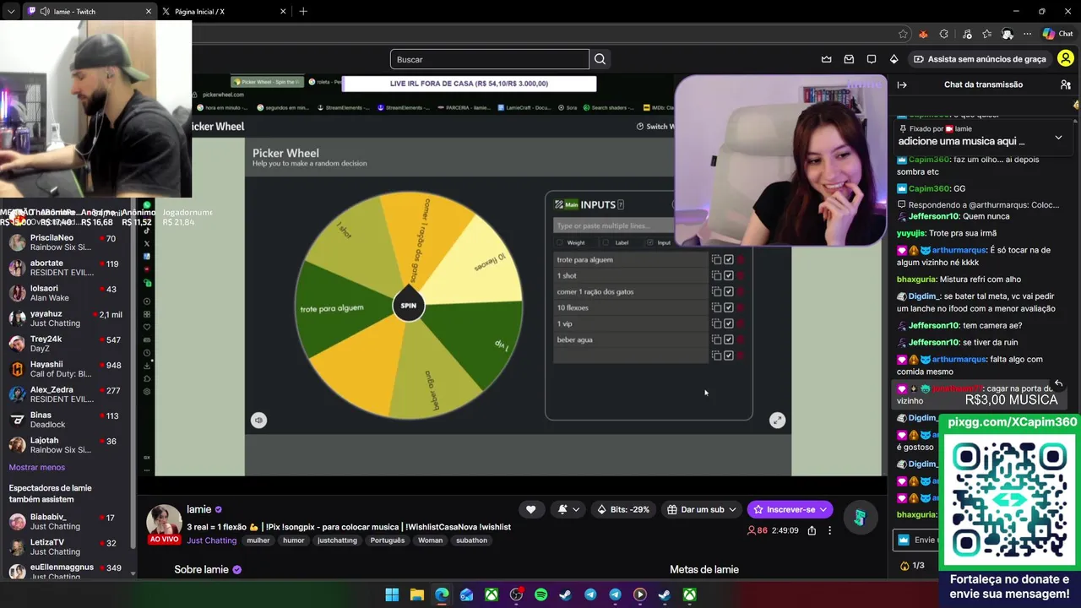This screenshot has height=608, width=1081.
Task: Click the Picker Wheel fullscreen expand icon
Action: click(x=777, y=420)
